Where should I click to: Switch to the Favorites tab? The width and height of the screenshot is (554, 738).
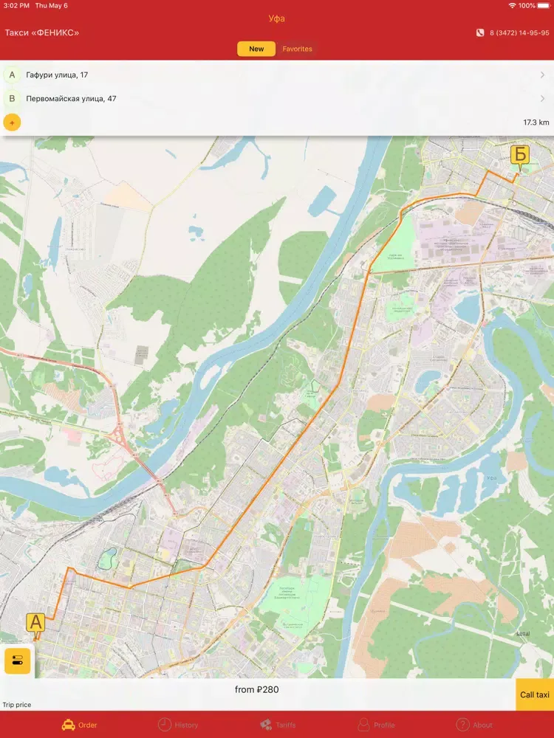point(297,49)
